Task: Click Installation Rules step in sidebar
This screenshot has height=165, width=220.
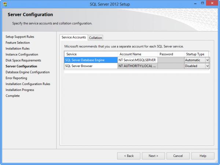Action: click(18, 48)
